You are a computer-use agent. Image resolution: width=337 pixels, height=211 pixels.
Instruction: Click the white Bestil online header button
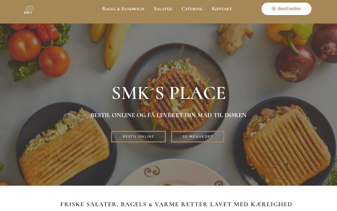(x=286, y=9)
